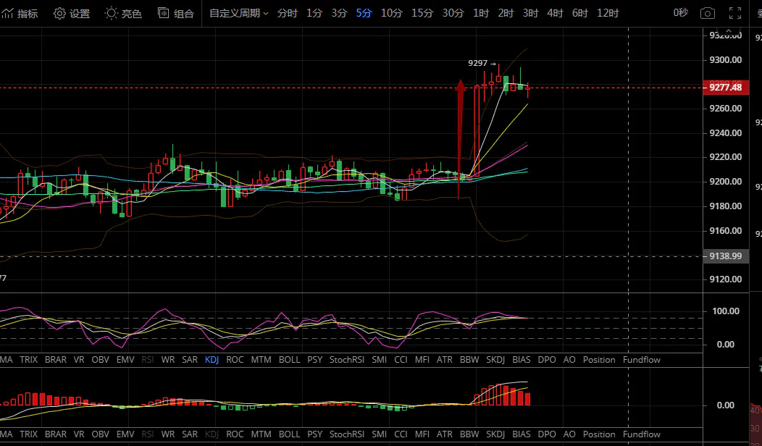Image resolution: width=762 pixels, height=446 pixels.
Task: Choose BOLL in the bottom indicator strip
Action: [x=289, y=434]
